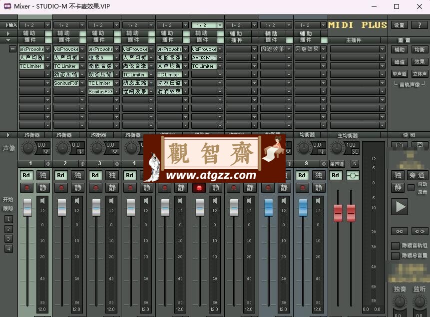Click the link-faders chain icon

click(x=400, y=232)
